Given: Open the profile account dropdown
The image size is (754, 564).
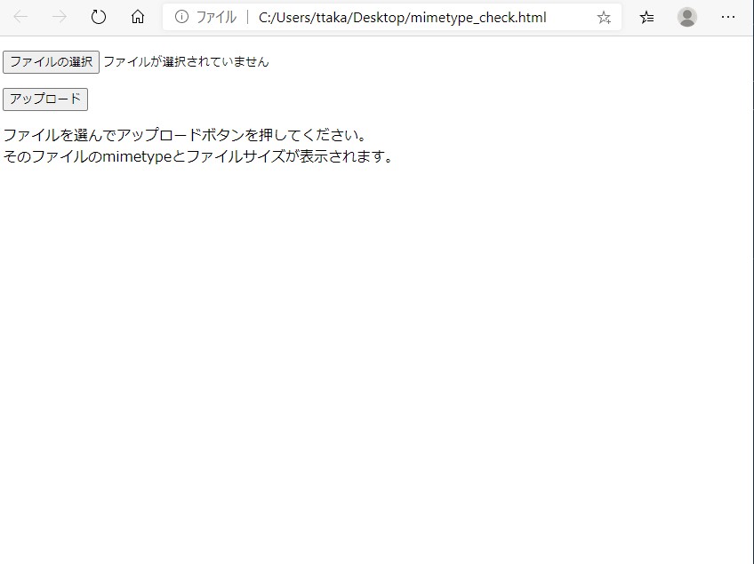Looking at the screenshot, I should pos(686,16).
